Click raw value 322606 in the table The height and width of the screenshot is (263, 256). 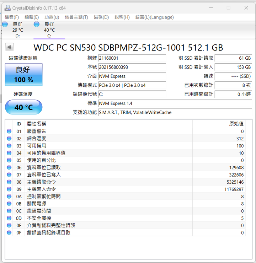[236, 175]
